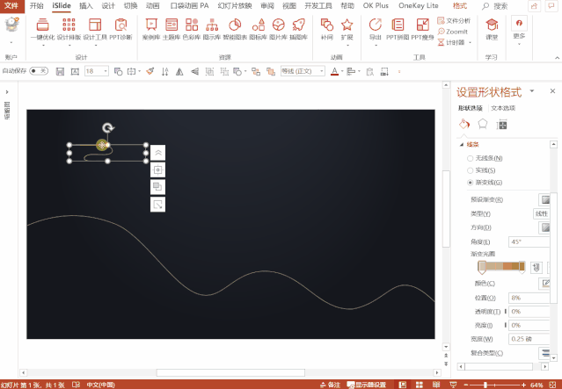Select Fill & Line paint bucket icon
The image size is (562, 389).
[x=464, y=124]
